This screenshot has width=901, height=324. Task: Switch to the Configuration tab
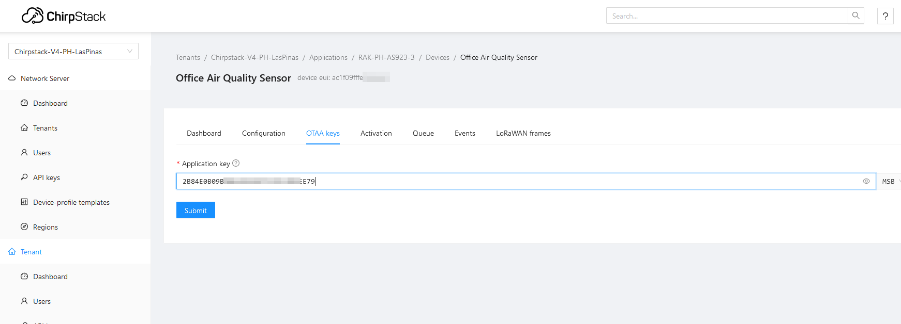[x=264, y=133]
